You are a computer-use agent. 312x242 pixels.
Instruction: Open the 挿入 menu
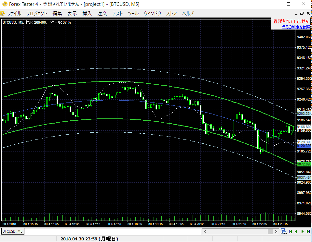(x=87, y=13)
